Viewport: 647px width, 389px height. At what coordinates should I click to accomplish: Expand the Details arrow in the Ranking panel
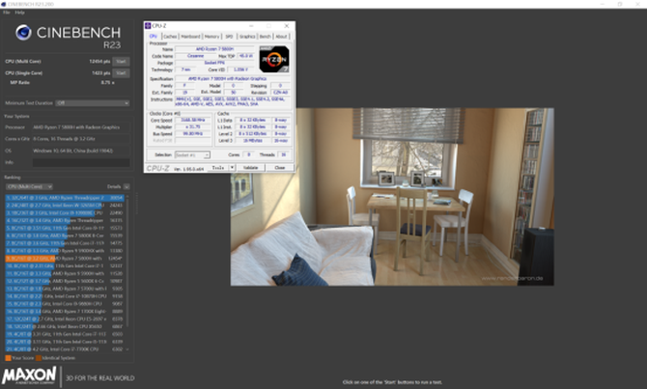[127, 186]
